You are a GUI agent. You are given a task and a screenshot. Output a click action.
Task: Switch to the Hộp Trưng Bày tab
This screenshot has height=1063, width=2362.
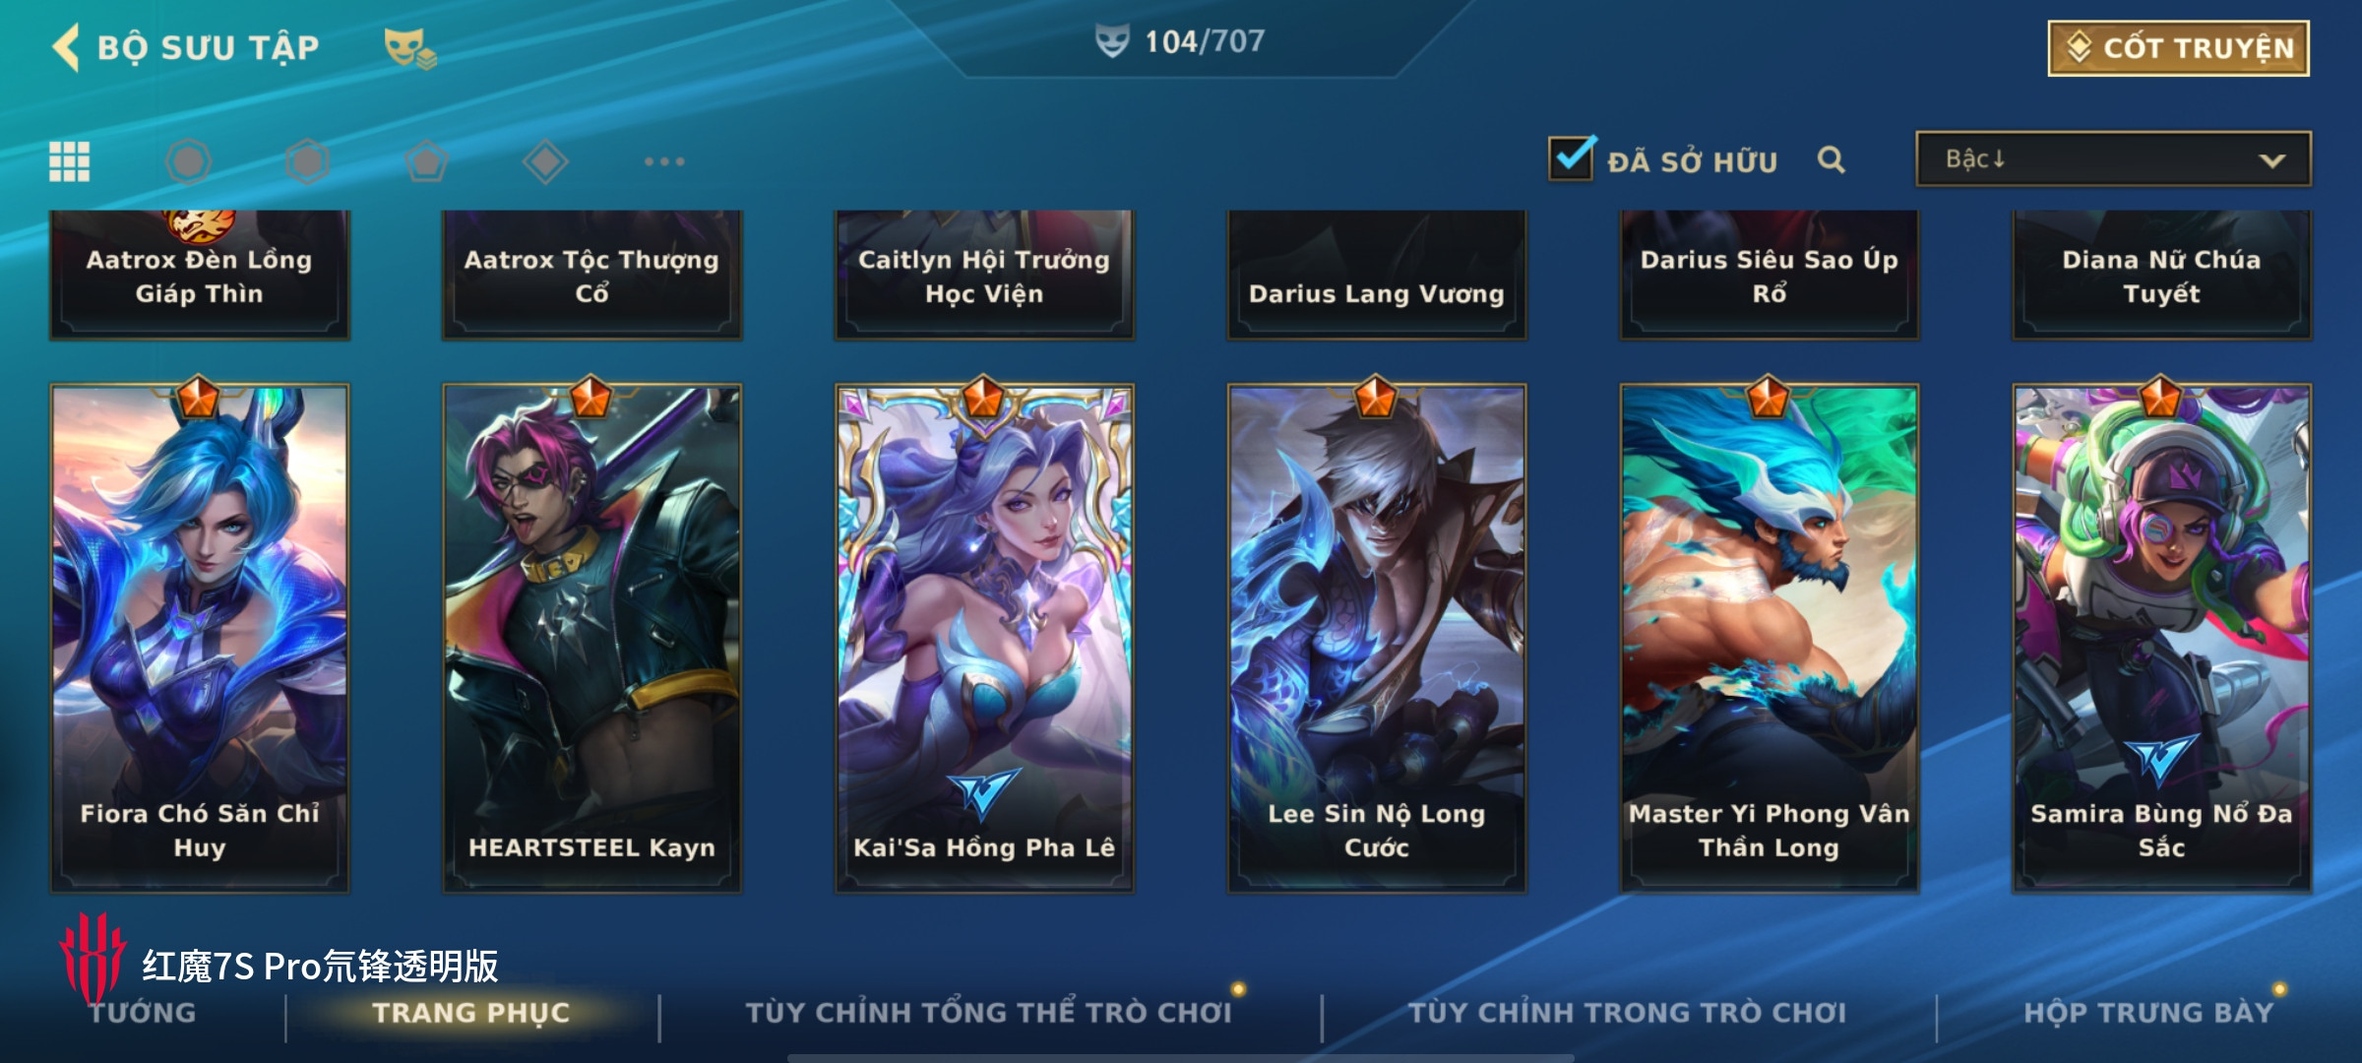pos(2148,1013)
